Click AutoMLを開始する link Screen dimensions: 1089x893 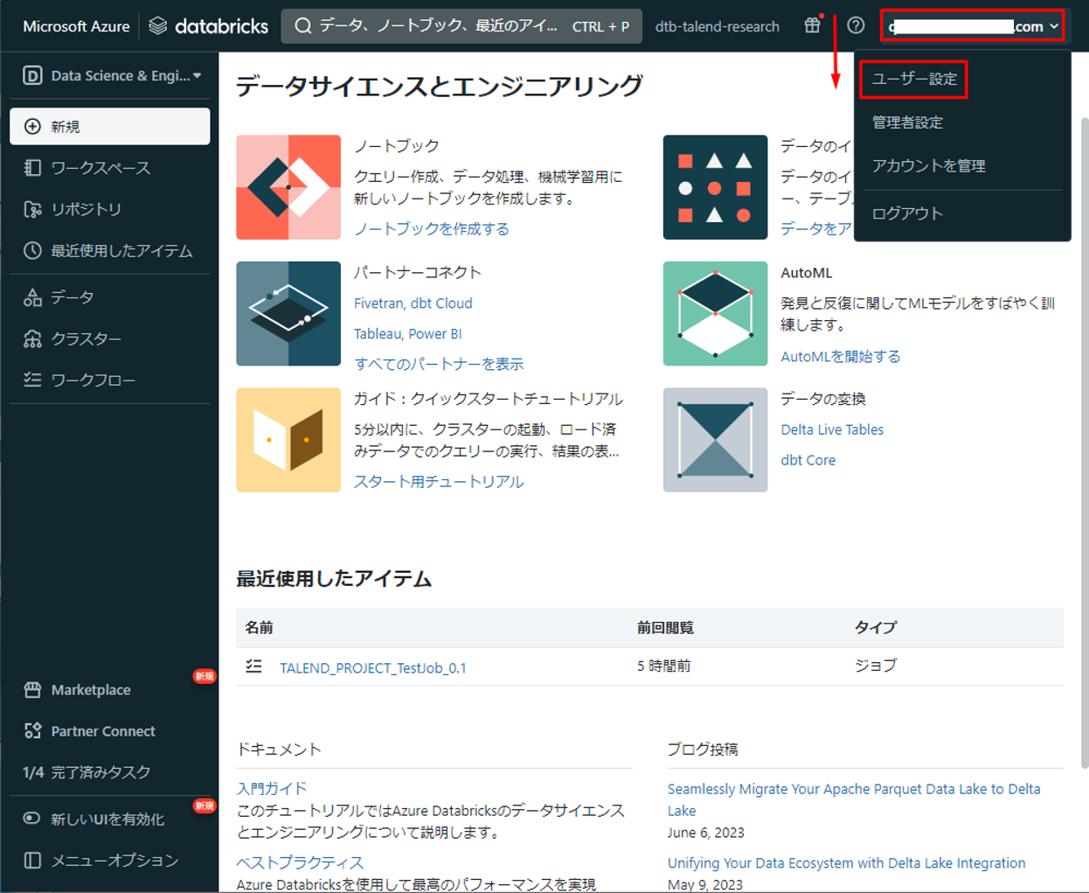click(x=840, y=356)
